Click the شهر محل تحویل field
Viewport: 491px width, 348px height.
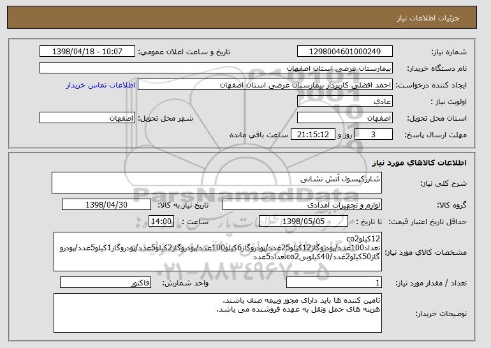87,118
